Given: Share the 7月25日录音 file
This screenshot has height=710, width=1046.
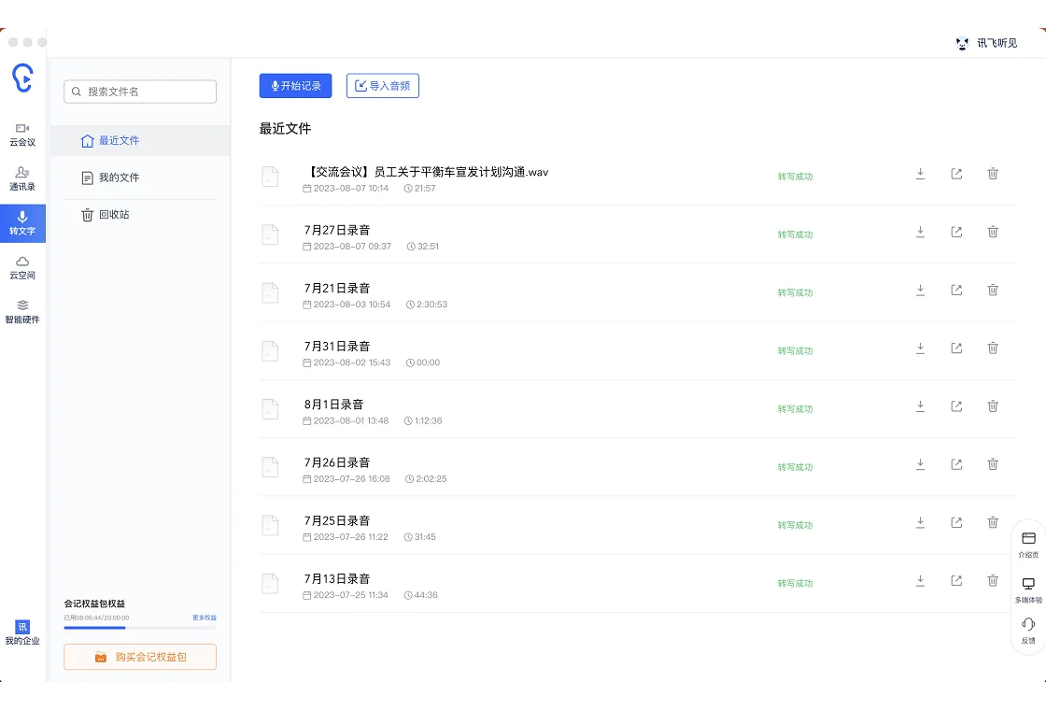Looking at the screenshot, I should [956, 522].
